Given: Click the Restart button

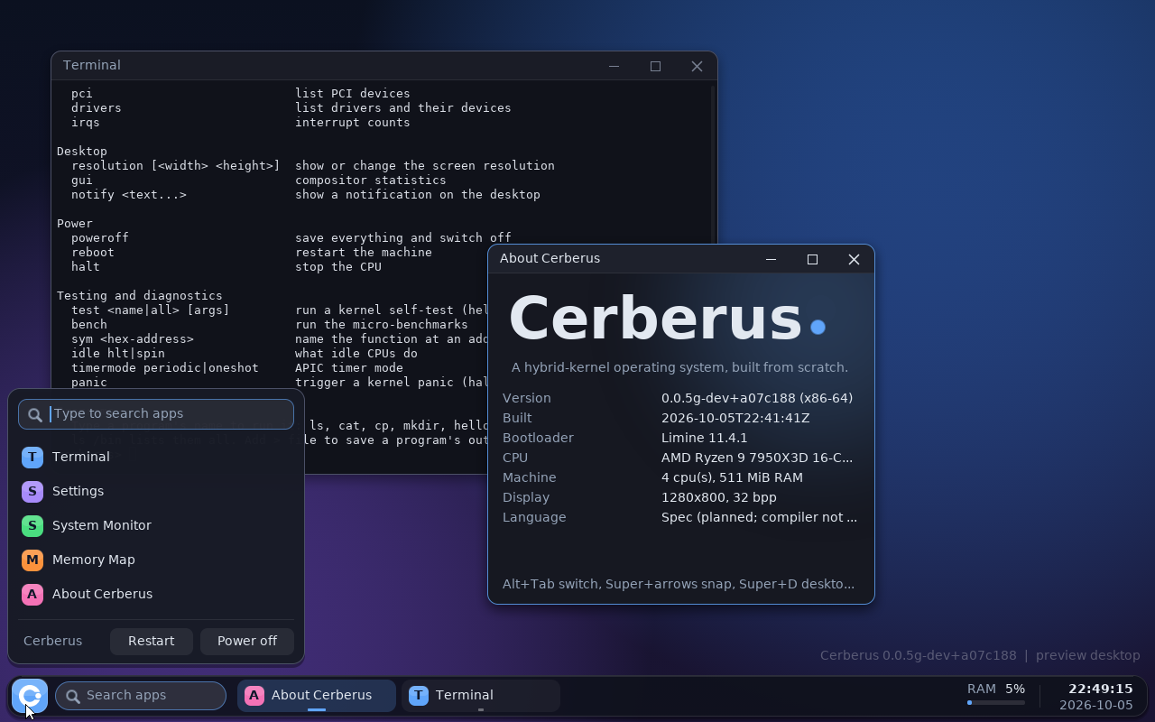Looking at the screenshot, I should point(152,641).
